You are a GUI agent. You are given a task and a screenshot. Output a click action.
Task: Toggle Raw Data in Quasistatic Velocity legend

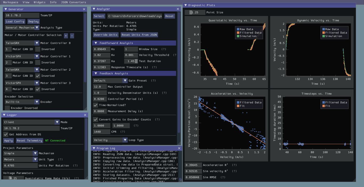[x=238, y=29]
